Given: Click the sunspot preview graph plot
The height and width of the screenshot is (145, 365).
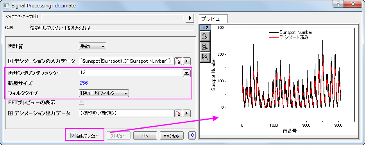Looking at the screenshot, I should (290, 74).
